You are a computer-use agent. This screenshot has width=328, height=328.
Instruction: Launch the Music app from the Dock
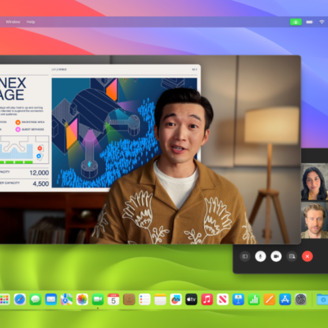(x=207, y=299)
